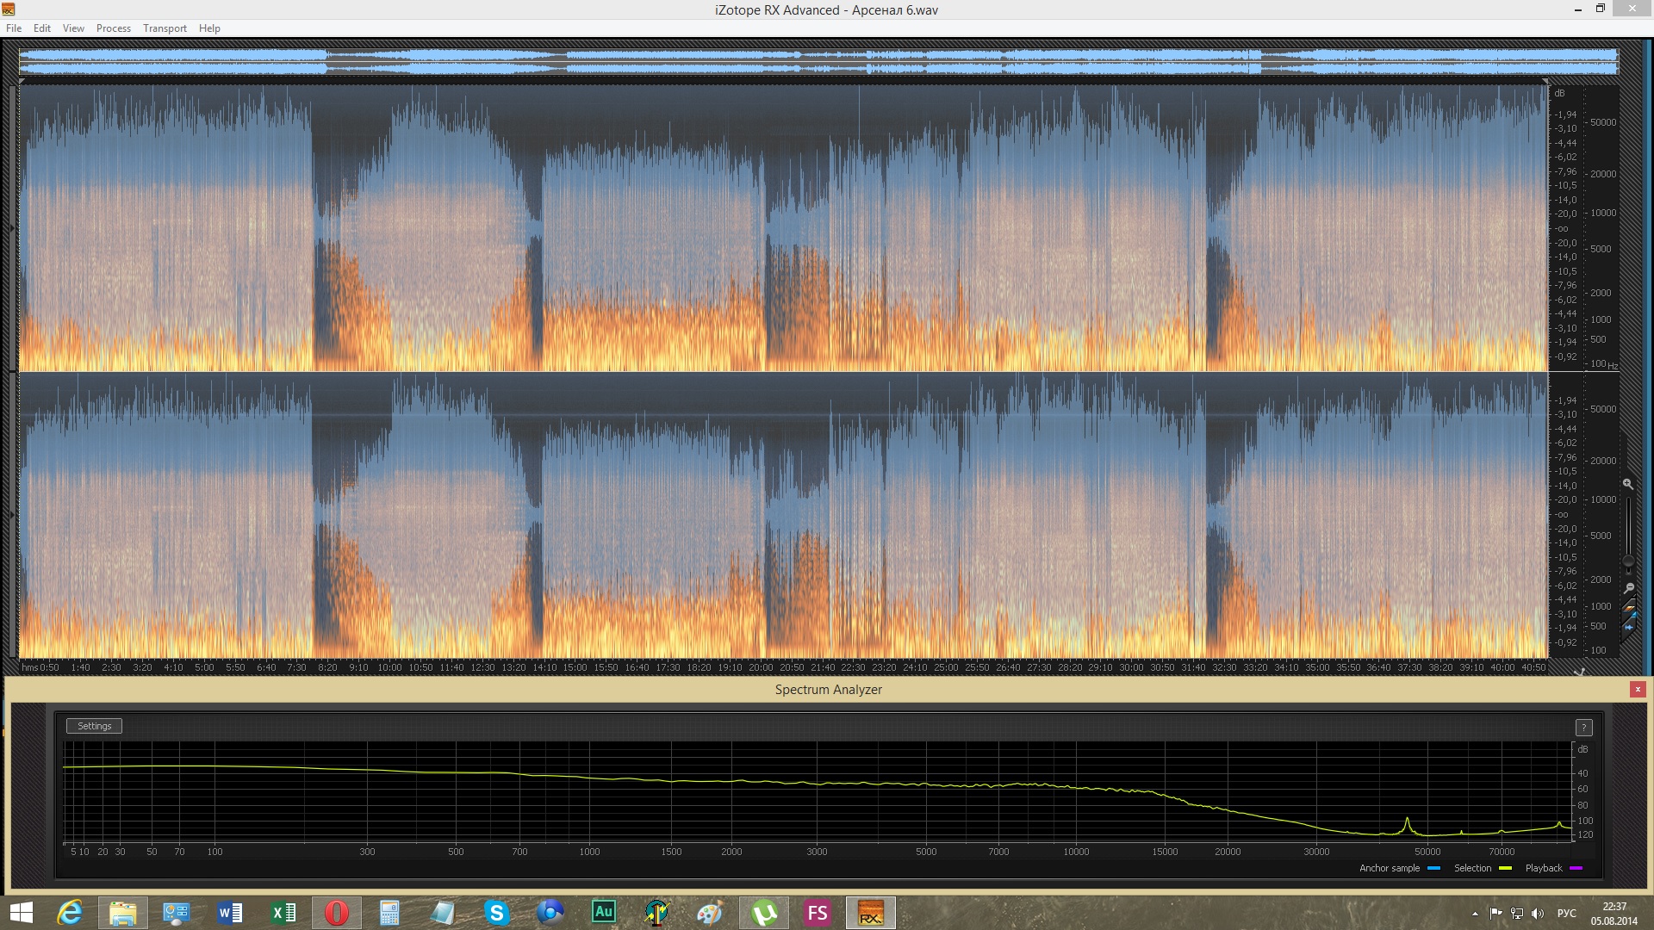This screenshot has width=1654, height=930.
Task: Click the frequency zoom in magnifier icon
Action: pos(1628,484)
